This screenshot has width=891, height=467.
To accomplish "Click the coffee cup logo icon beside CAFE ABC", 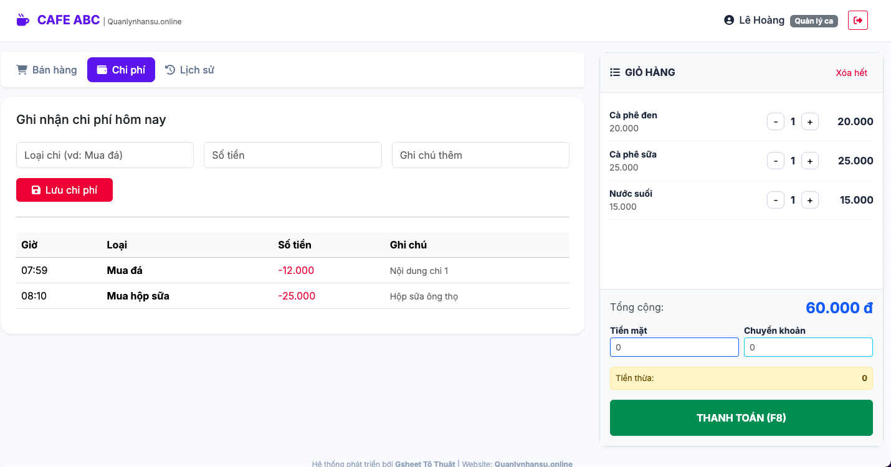I will [22, 19].
